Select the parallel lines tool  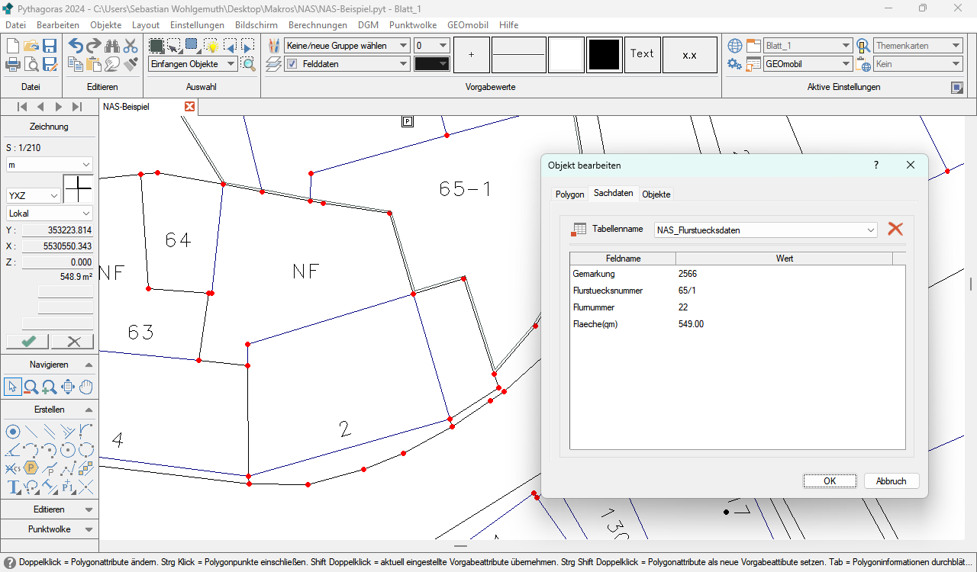coord(50,432)
